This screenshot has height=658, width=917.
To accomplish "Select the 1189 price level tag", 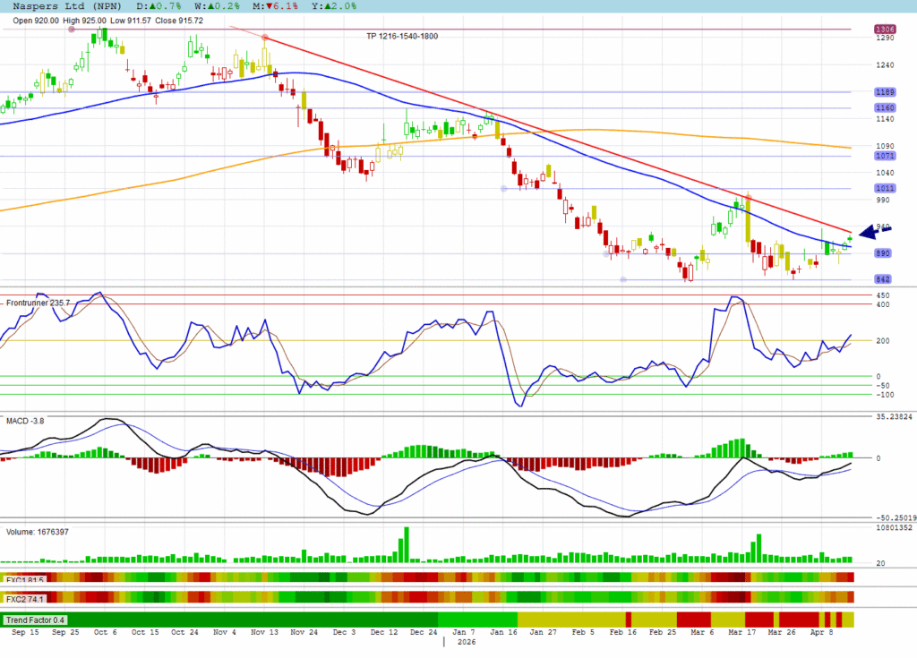I will 885,92.
